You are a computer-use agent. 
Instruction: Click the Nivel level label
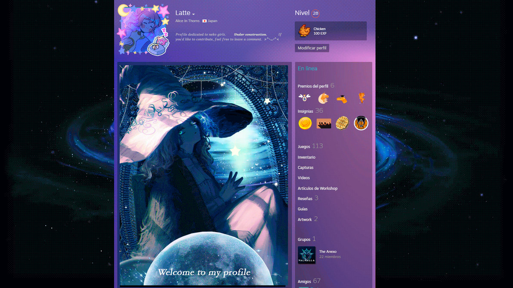pyautogui.click(x=302, y=13)
